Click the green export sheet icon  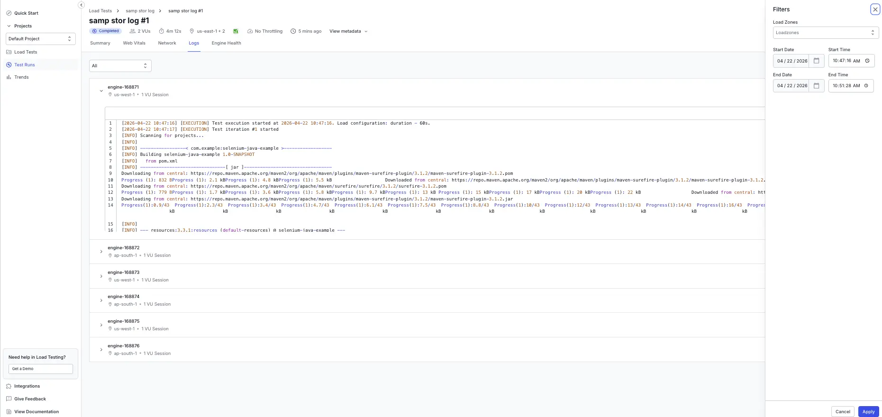(236, 31)
